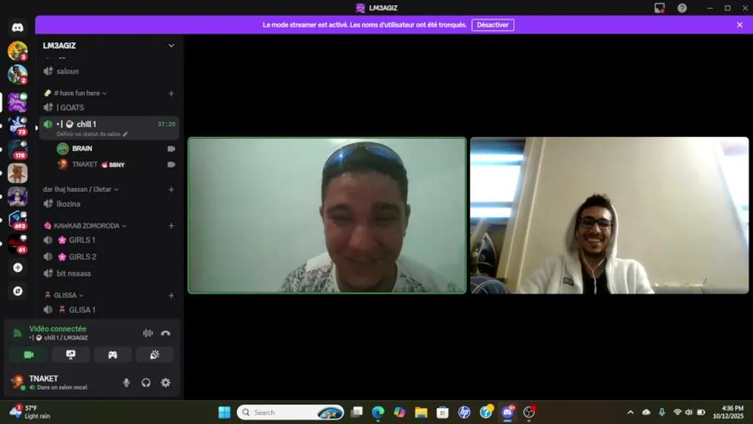
Task: Collapse dar lhaj hassan / t3etar category
Action: coord(81,189)
